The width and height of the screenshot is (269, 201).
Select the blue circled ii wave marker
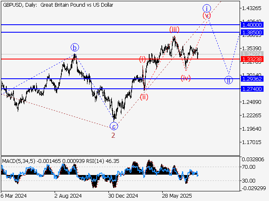click(228, 80)
